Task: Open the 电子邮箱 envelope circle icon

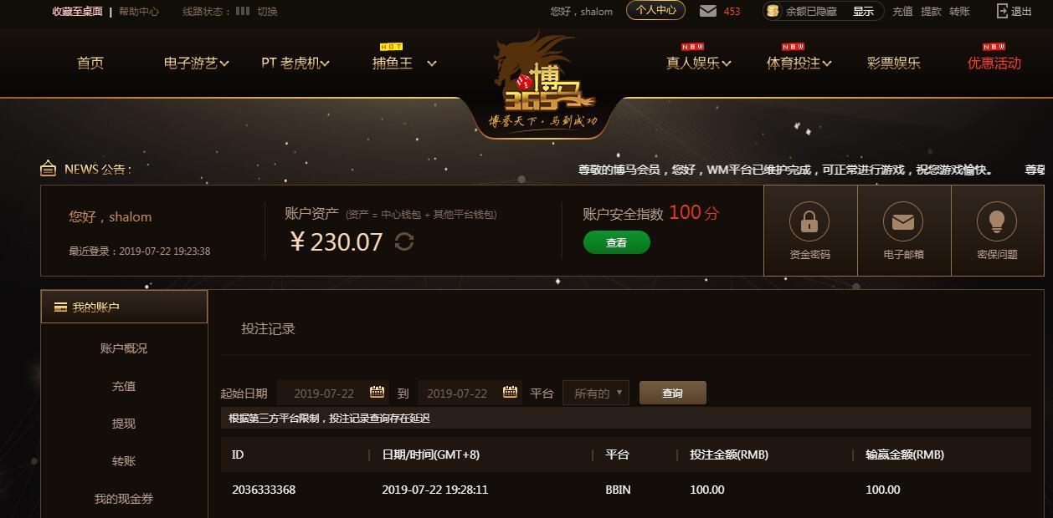Action: (x=903, y=221)
